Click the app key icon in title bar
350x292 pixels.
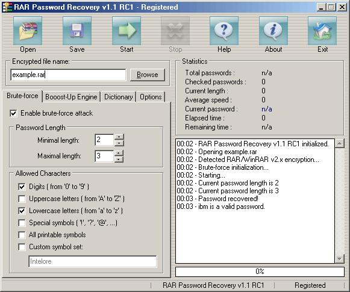coord(7,7)
